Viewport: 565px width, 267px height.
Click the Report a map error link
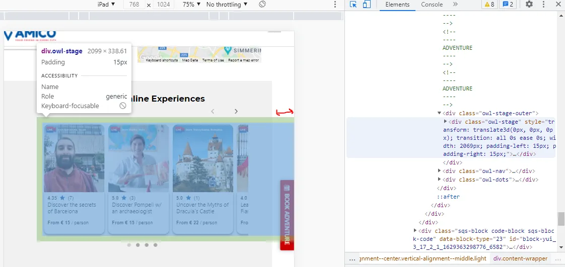[x=243, y=60]
